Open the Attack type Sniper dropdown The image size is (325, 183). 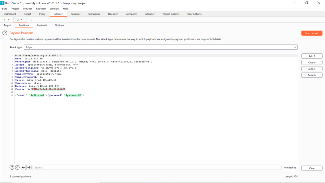[x=161, y=47]
